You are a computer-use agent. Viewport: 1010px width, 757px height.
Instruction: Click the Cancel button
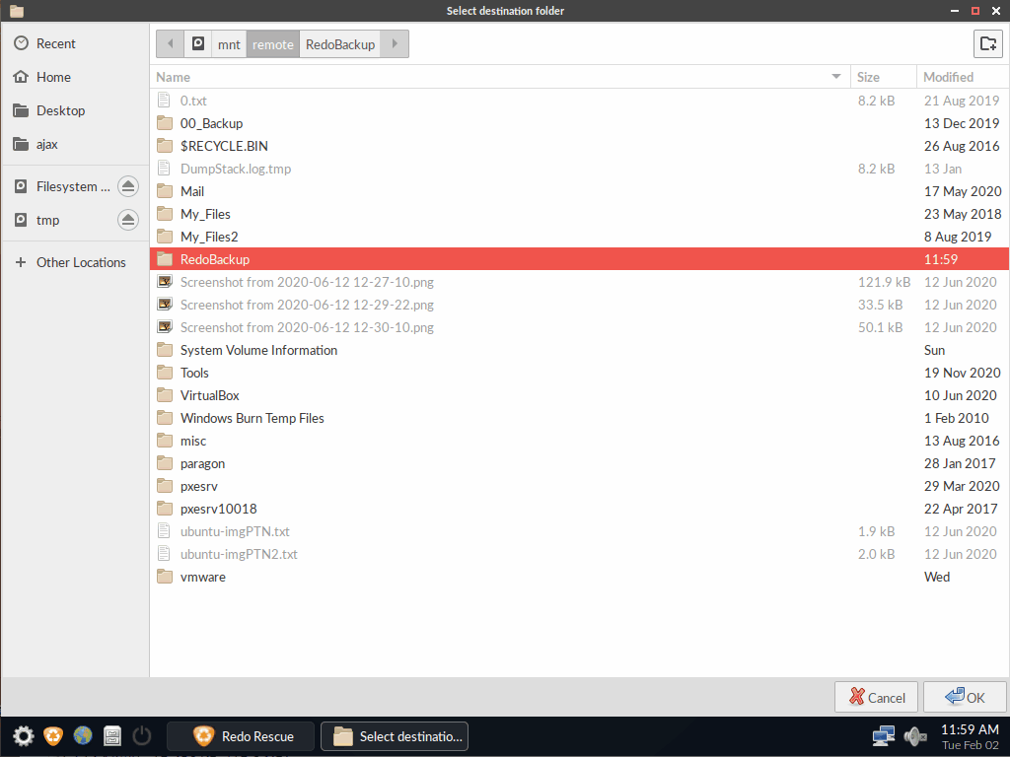click(x=876, y=696)
